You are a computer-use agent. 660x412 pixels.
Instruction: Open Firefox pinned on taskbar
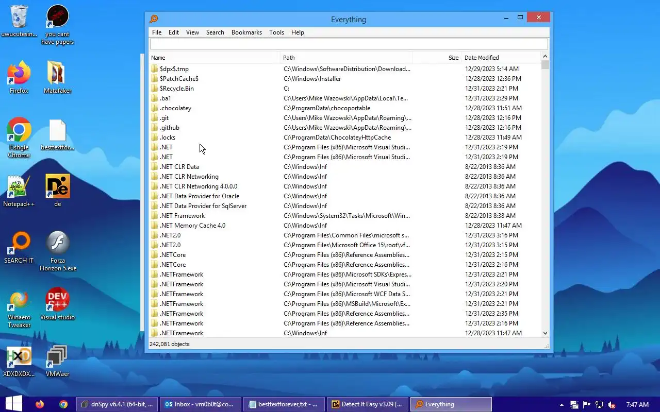tap(40, 404)
